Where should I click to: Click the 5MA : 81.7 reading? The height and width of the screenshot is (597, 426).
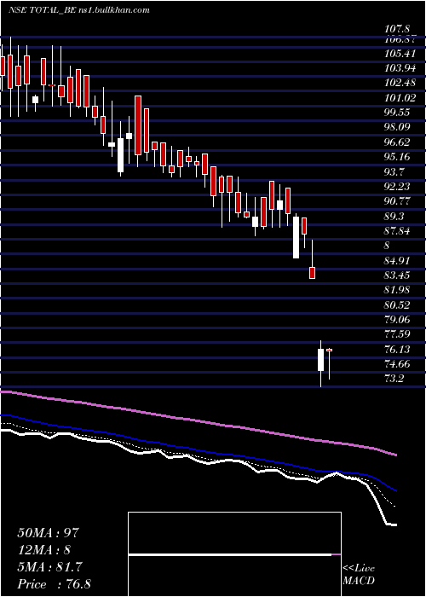pyautogui.click(x=49, y=567)
